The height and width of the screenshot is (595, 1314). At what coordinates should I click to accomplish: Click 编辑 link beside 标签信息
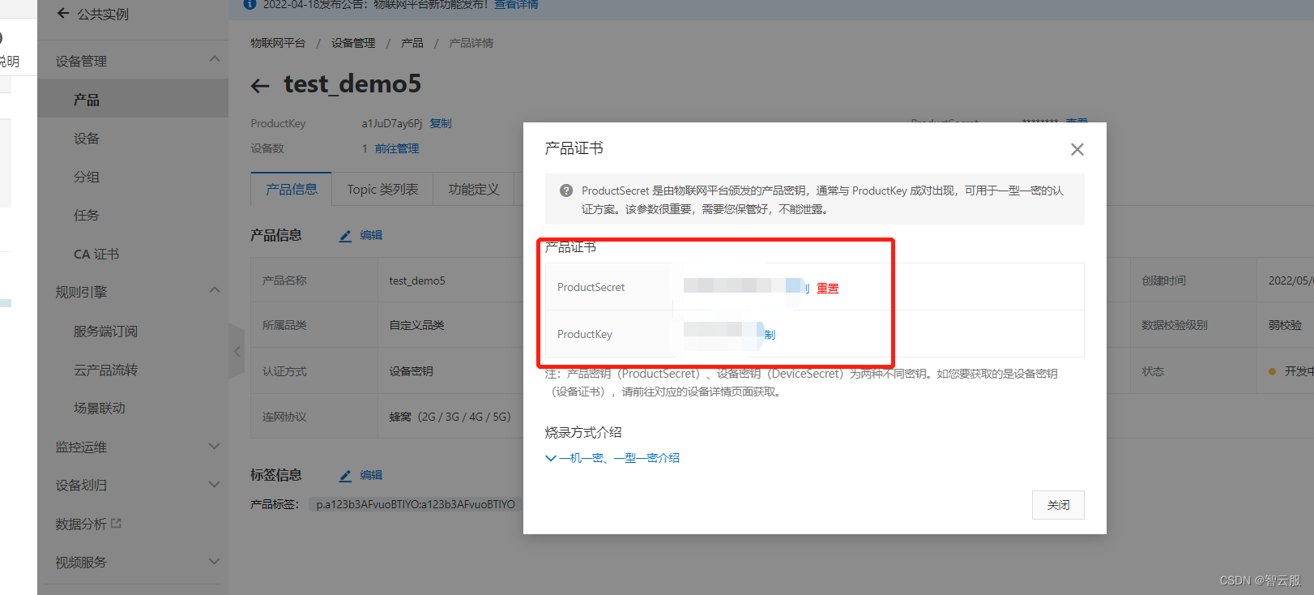pos(371,475)
